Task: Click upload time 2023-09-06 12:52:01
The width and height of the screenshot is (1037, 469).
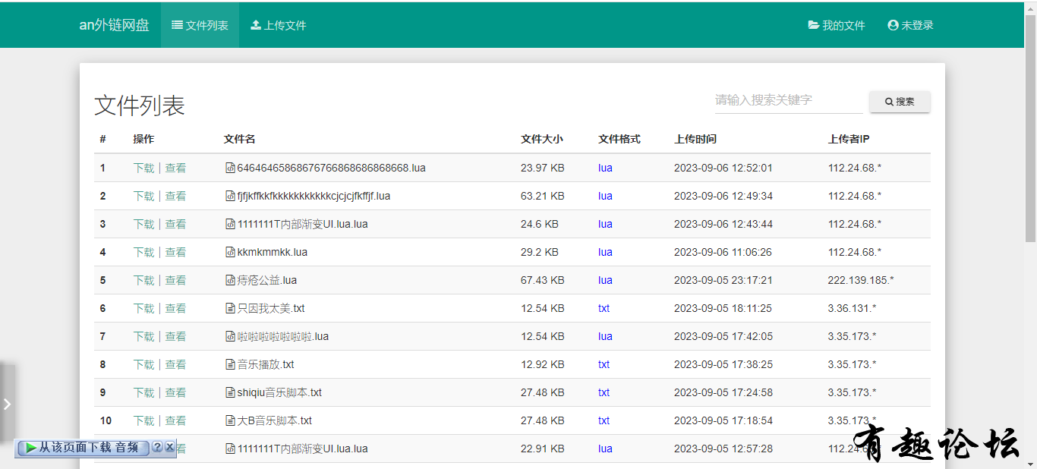Action: [723, 168]
